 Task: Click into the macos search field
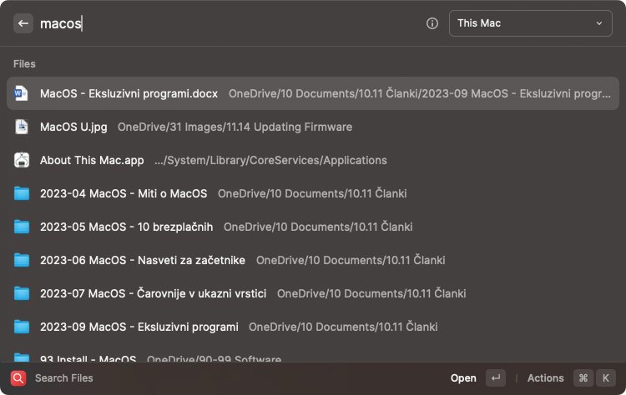(228, 23)
